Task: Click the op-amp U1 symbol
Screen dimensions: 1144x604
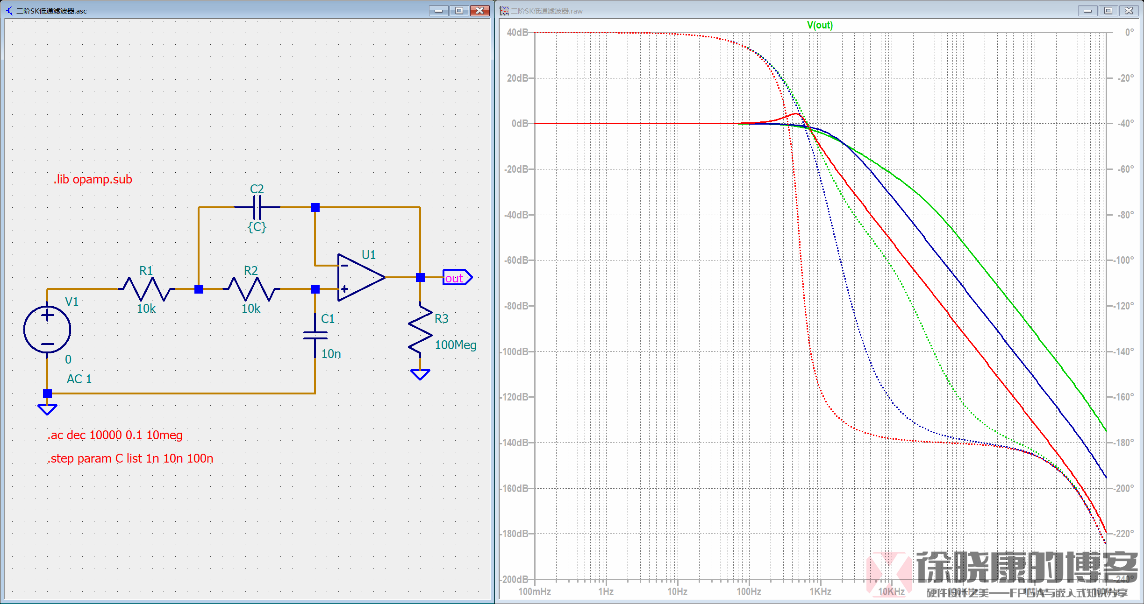Action: click(359, 277)
